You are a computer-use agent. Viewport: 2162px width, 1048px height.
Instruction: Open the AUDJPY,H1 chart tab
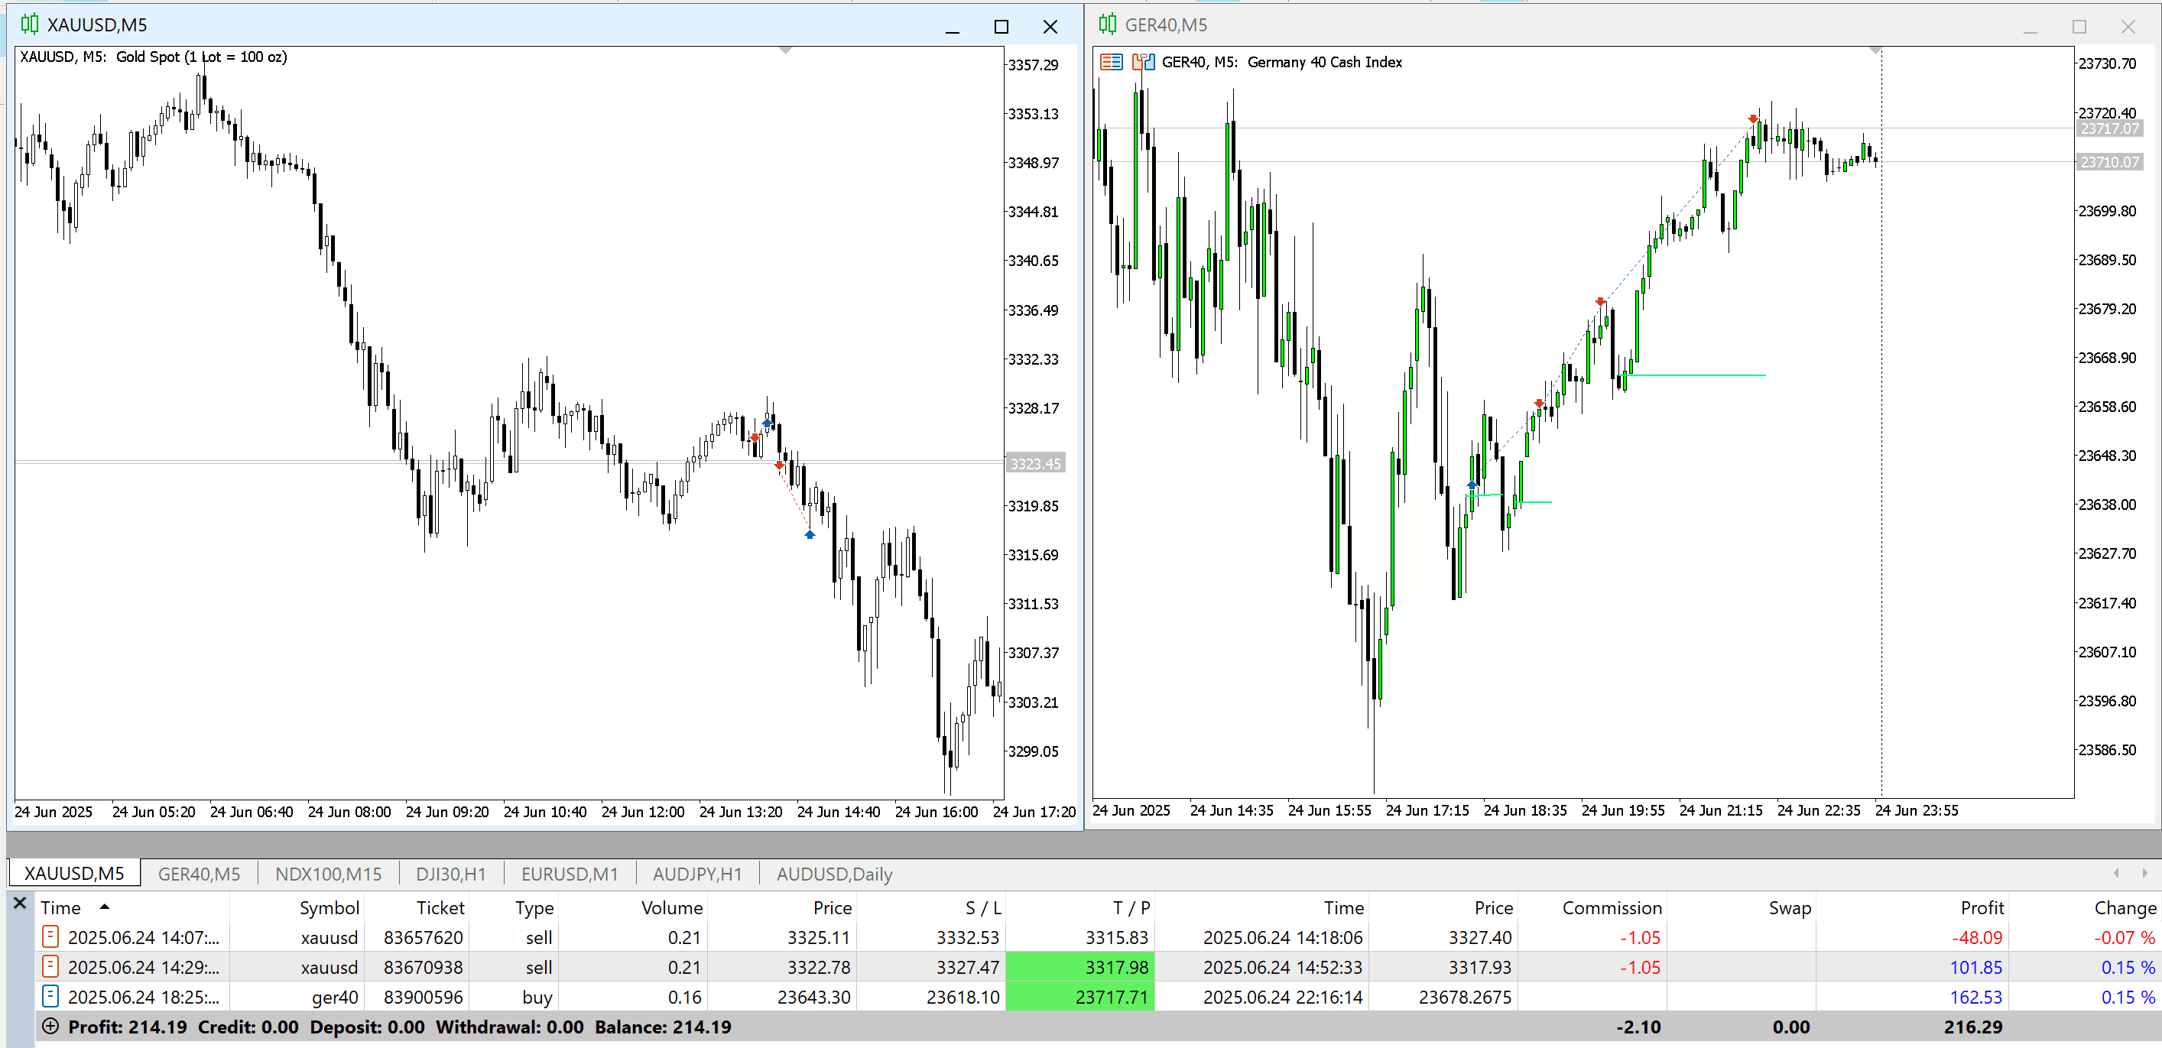tap(697, 874)
